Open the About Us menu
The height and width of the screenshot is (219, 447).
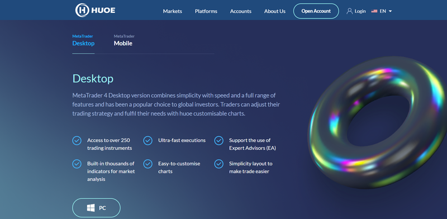(274, 11)
